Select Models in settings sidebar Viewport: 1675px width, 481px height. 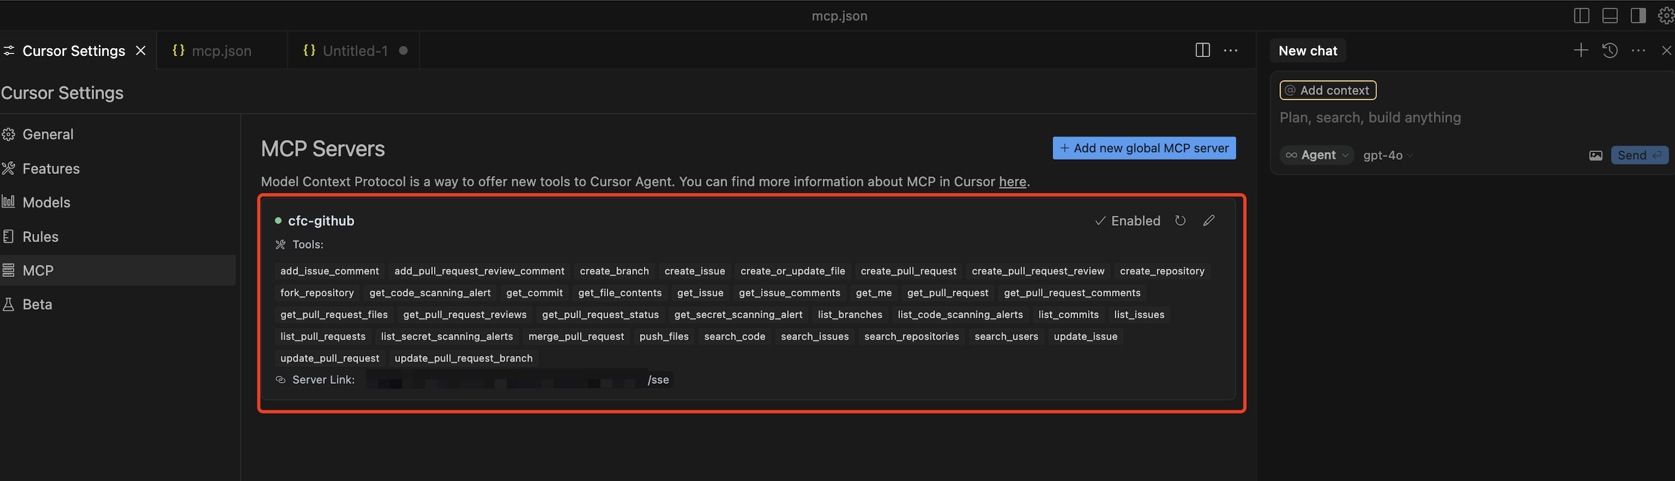point(46,202)
